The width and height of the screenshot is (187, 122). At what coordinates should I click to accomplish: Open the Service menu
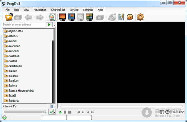click(x=74, y=10)
